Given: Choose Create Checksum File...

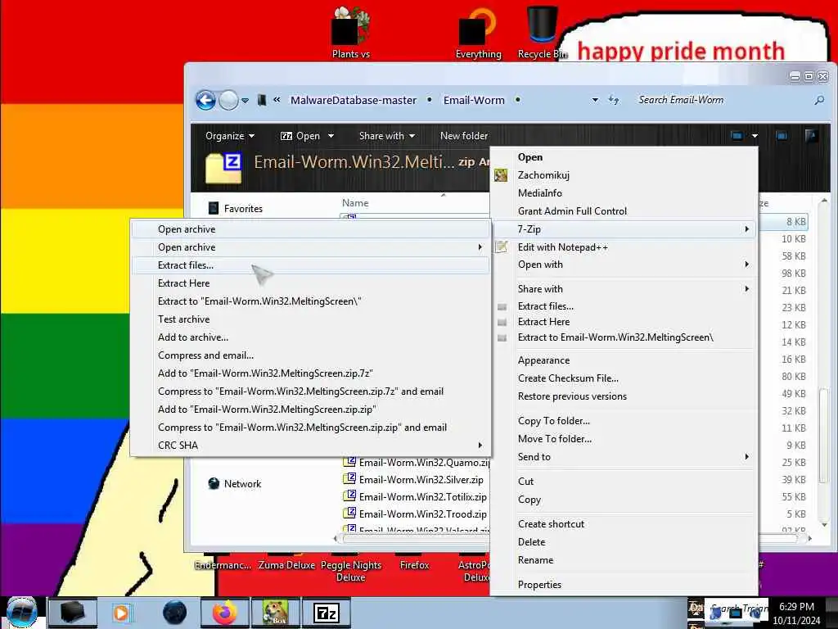Looking at the screenshot, I should point(624,378).
